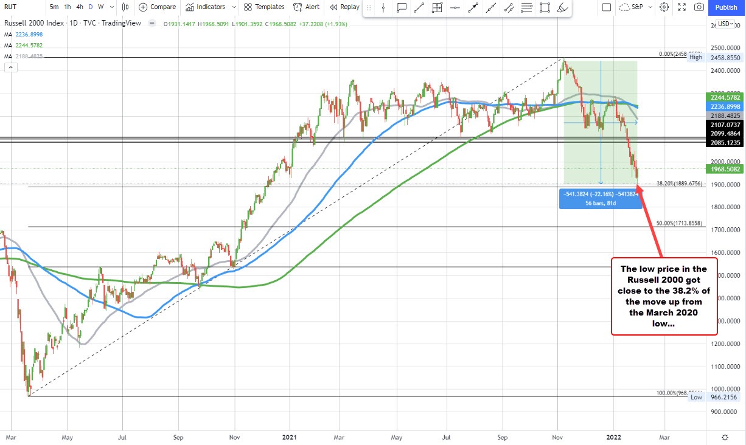Toggle the chart settings icon at bottom right

click(724, 436)
